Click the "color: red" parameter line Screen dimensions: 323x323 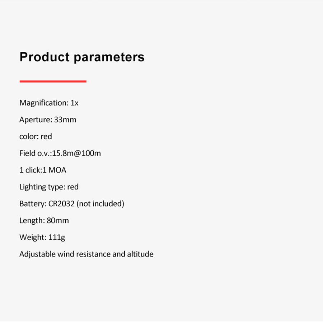pyautogui.click(x=36, y=137)
